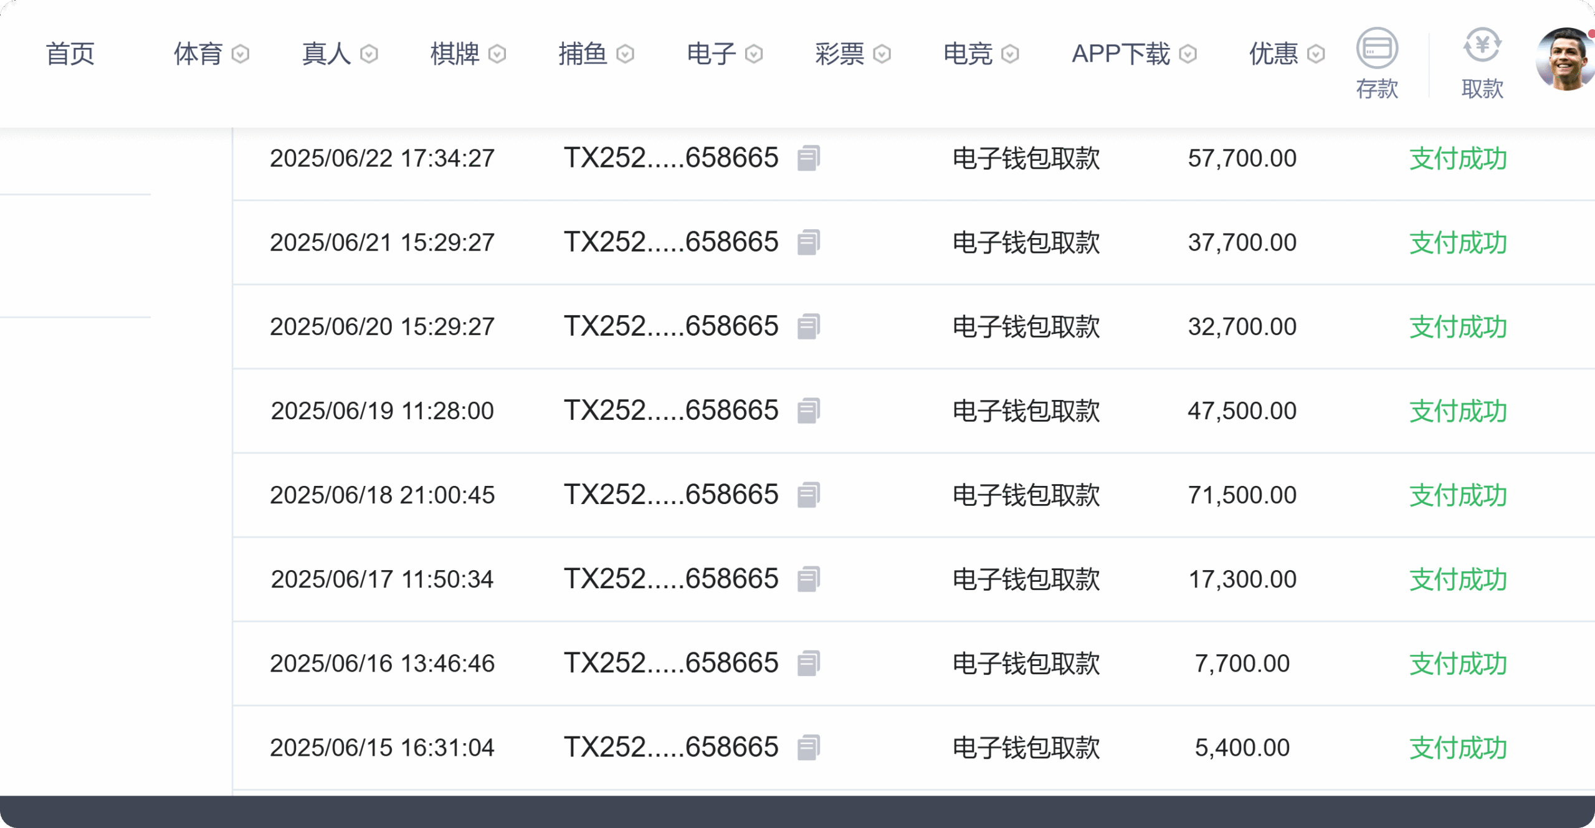Click amount 7,700.00

pyautogui.click(x=1242, y=663)
